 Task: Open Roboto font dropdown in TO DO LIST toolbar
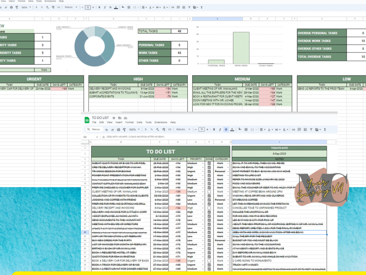pos(183,129)
